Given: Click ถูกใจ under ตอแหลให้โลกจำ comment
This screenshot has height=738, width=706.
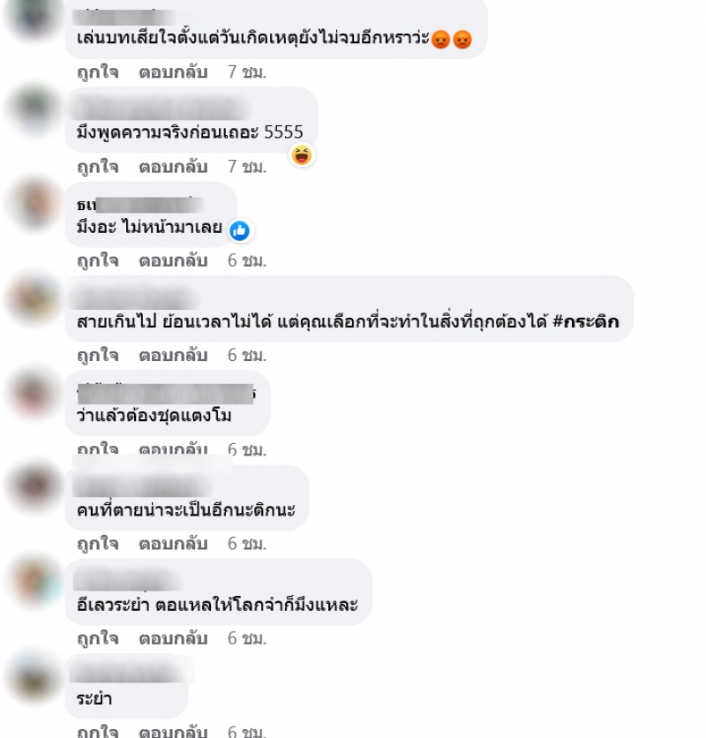Looking at the screenshot, I should (98, 638).
